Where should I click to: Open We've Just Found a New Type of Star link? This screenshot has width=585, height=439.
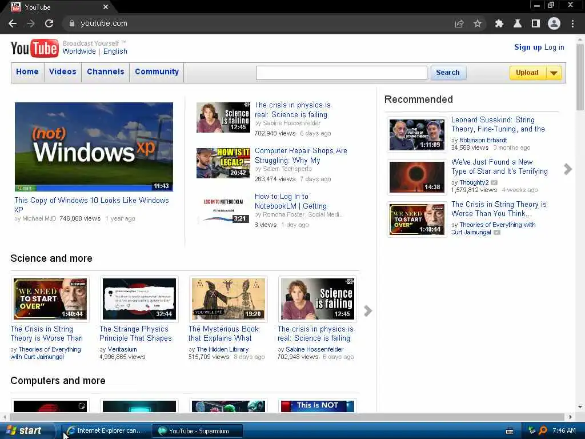[499, 166]
